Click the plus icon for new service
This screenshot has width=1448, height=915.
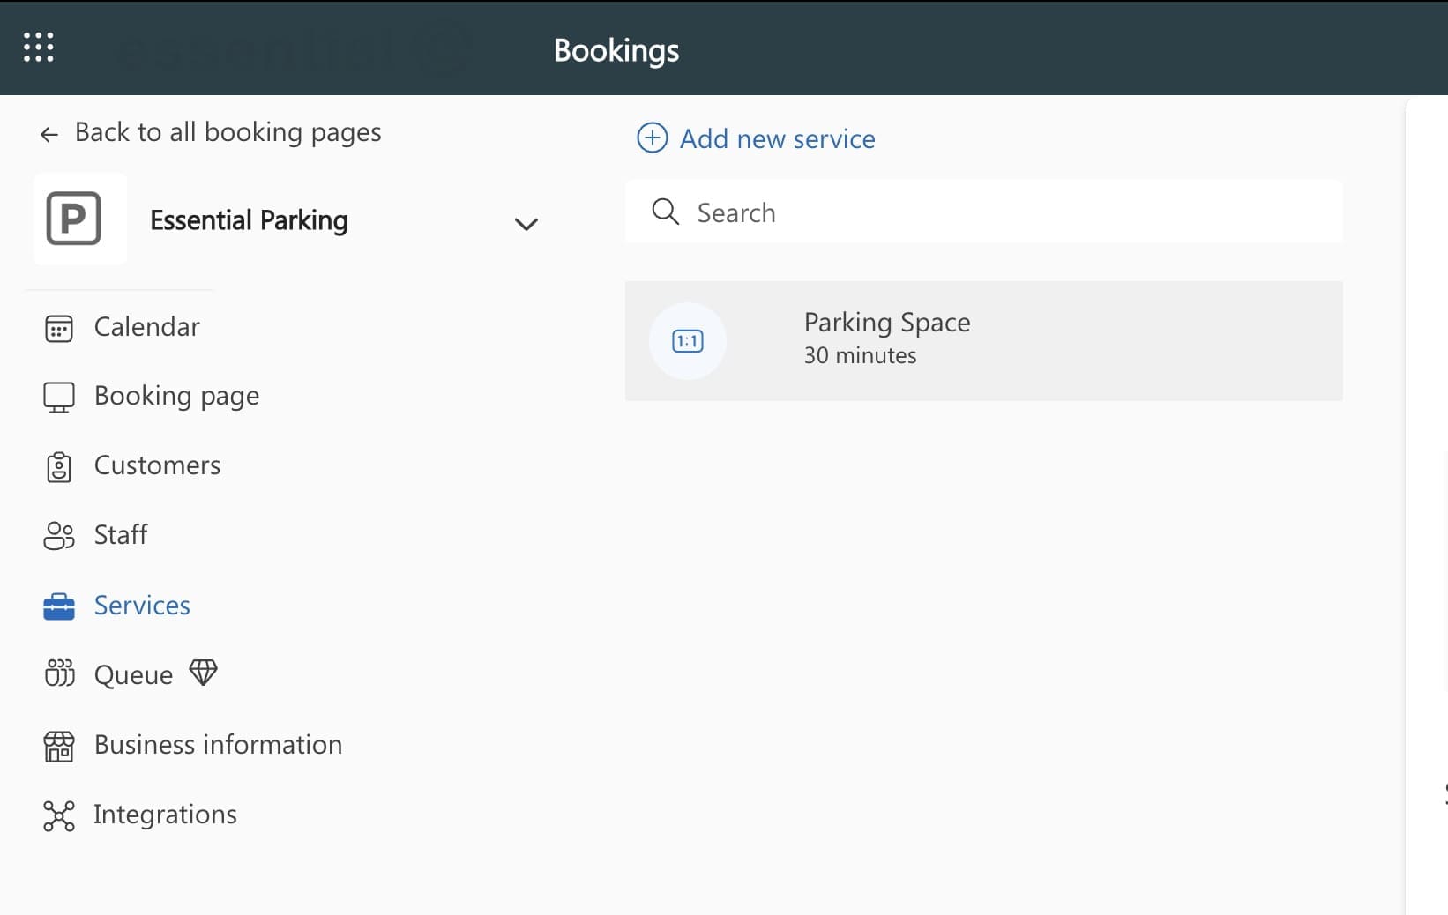click(653, 138)
